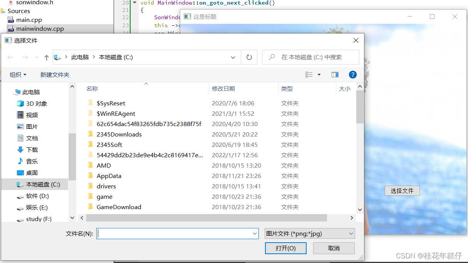The width and height of the screenshot is (468, 263).
Task: Click folder icon of $SysReset row
Action: pyautogui.click(x=91, y=103)
